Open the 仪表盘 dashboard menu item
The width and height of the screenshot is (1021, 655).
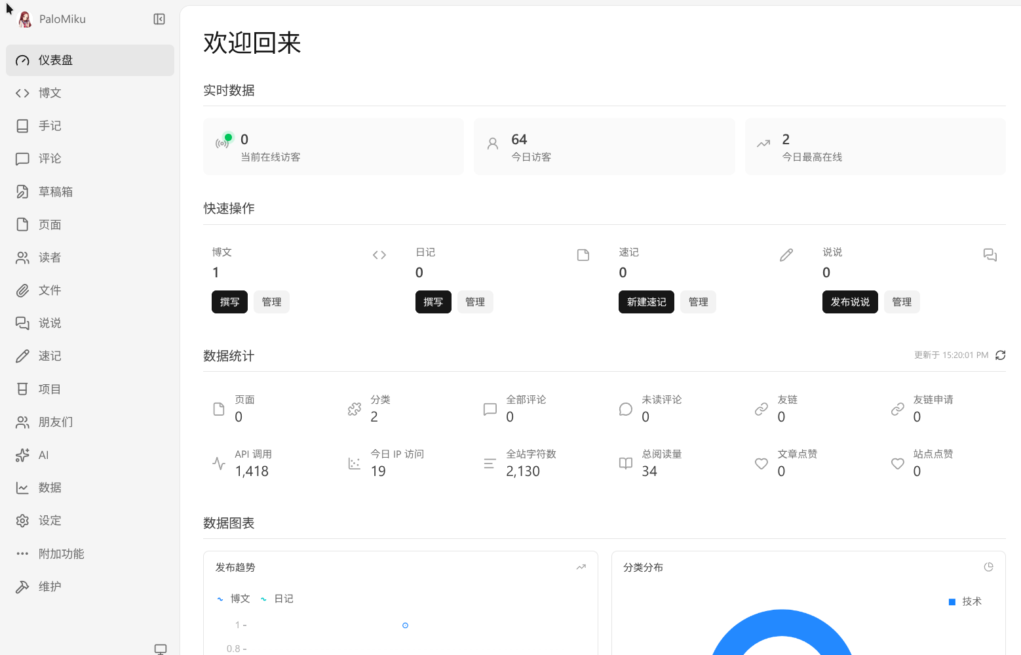pos(90,60)
